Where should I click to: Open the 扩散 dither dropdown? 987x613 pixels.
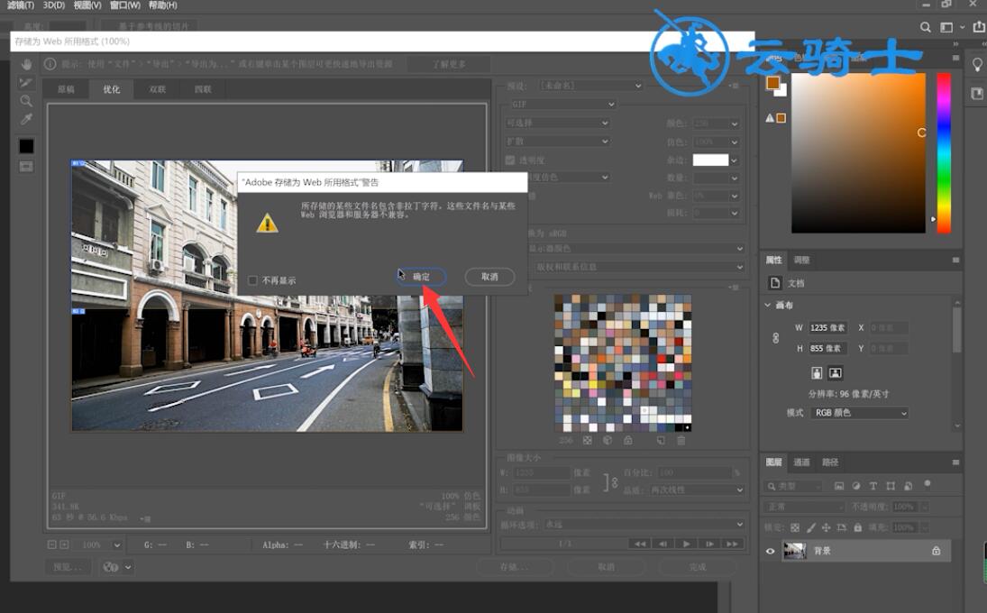558,141
